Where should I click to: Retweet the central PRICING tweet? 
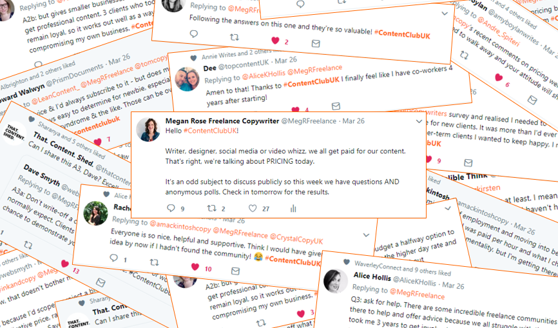click(x=212, y=208)
